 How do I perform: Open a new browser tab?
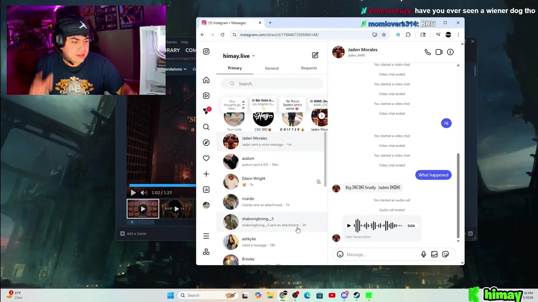tap(270, 23)
